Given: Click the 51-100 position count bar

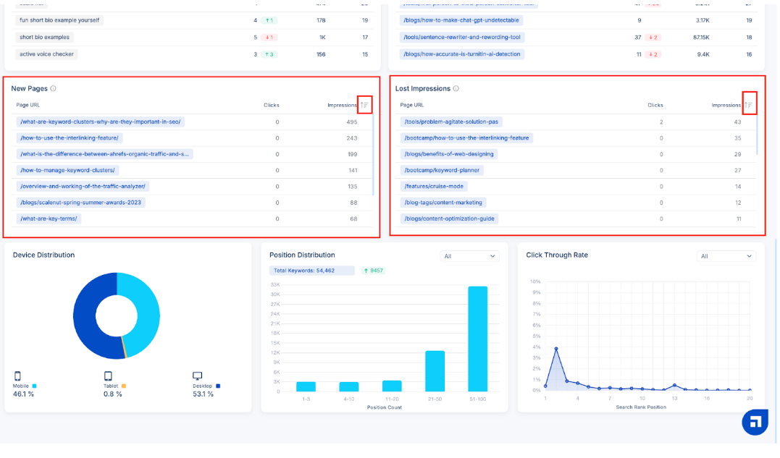Looking at the screenshot, I should (477, 339).
